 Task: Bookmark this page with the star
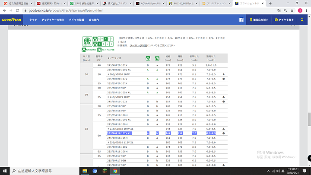(x=292, y=10)
